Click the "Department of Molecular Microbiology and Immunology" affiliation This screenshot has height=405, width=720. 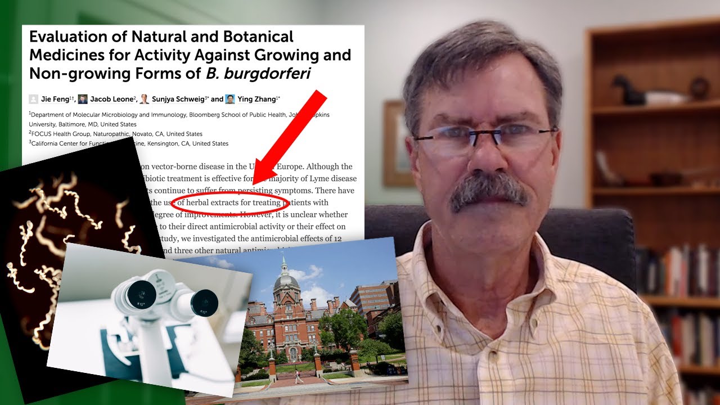click(x=179, y=114)
